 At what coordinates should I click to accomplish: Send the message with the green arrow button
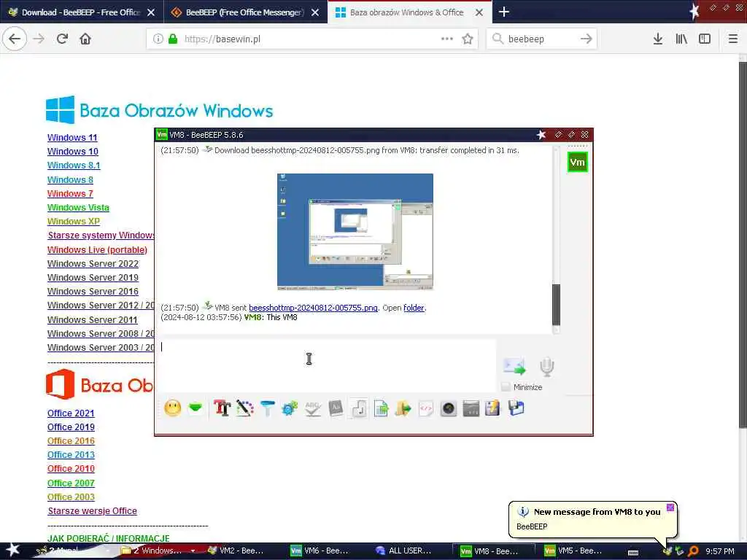[514, 366]
